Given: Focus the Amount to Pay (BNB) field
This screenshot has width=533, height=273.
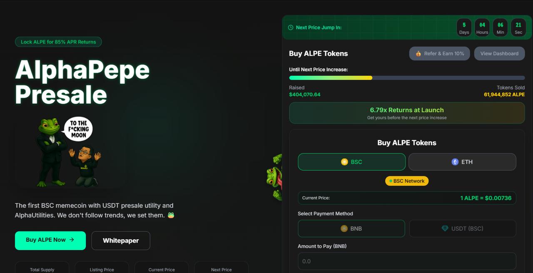Looking at the screenshot, I should [407, 261].
